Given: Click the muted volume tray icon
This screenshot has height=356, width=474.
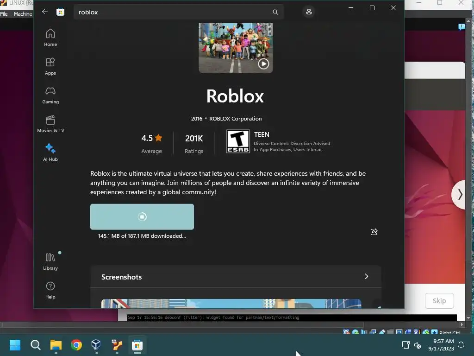Looking at the screenshot, I should (418, 345).
